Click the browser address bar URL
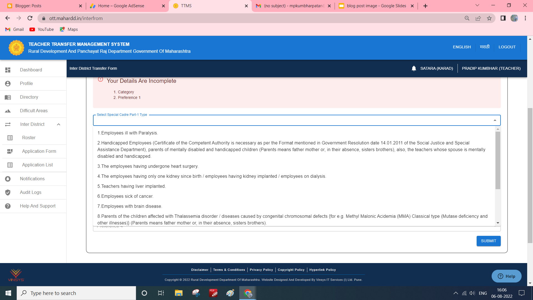Image resolution: width=533 pixels, height=300 pixels. tap(76, 18)
